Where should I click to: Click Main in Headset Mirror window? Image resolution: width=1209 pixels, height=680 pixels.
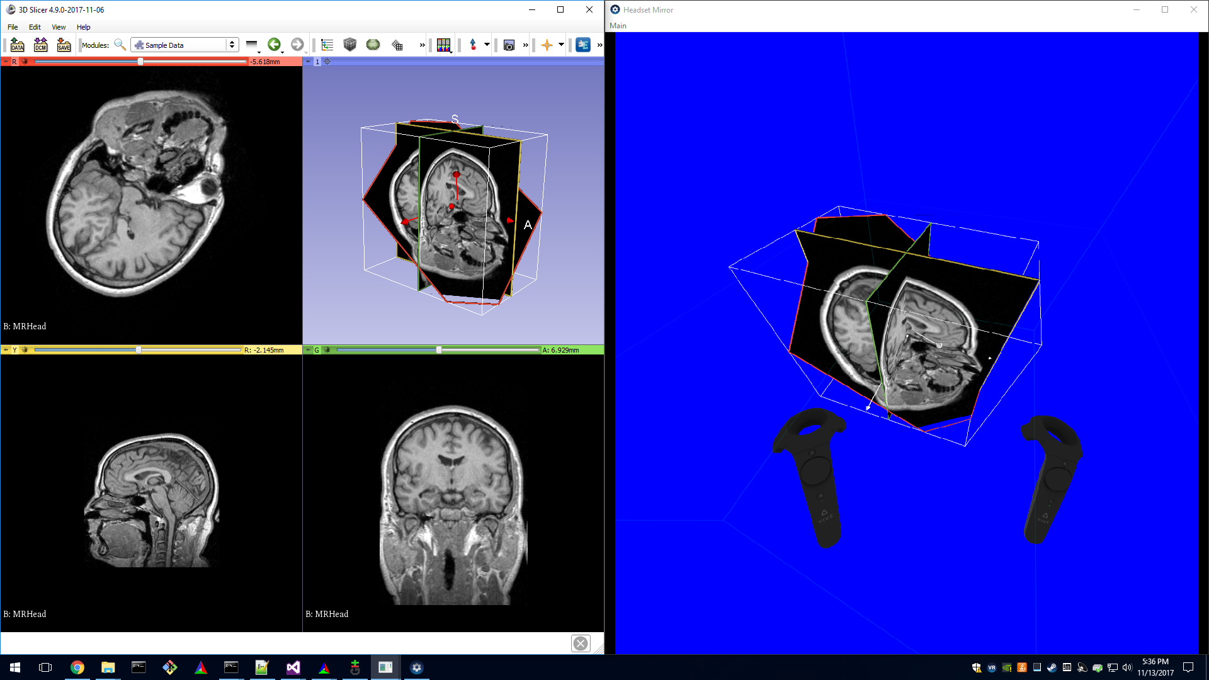click(x=618, y=26)
